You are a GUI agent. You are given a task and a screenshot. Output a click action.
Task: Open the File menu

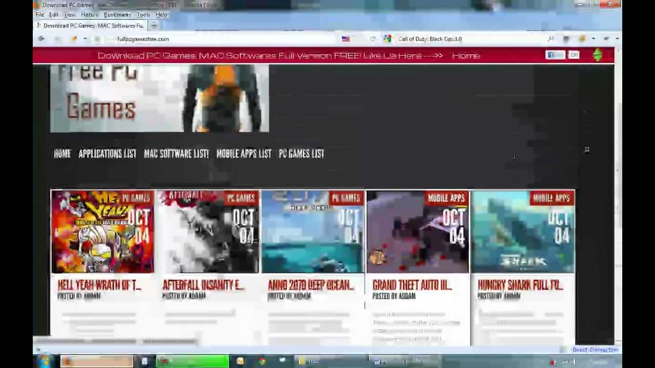click(39, 15)
